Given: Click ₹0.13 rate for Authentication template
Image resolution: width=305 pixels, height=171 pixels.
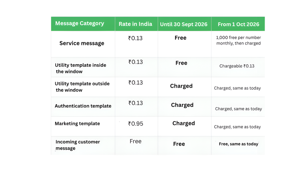Looking at the screenshot, I should (x=135, y=103).
